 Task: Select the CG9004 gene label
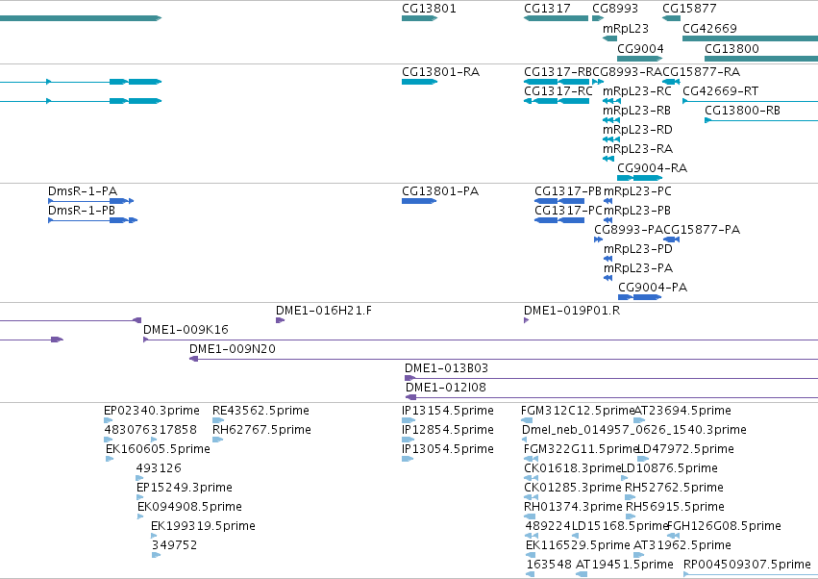(x=640, y=48)
